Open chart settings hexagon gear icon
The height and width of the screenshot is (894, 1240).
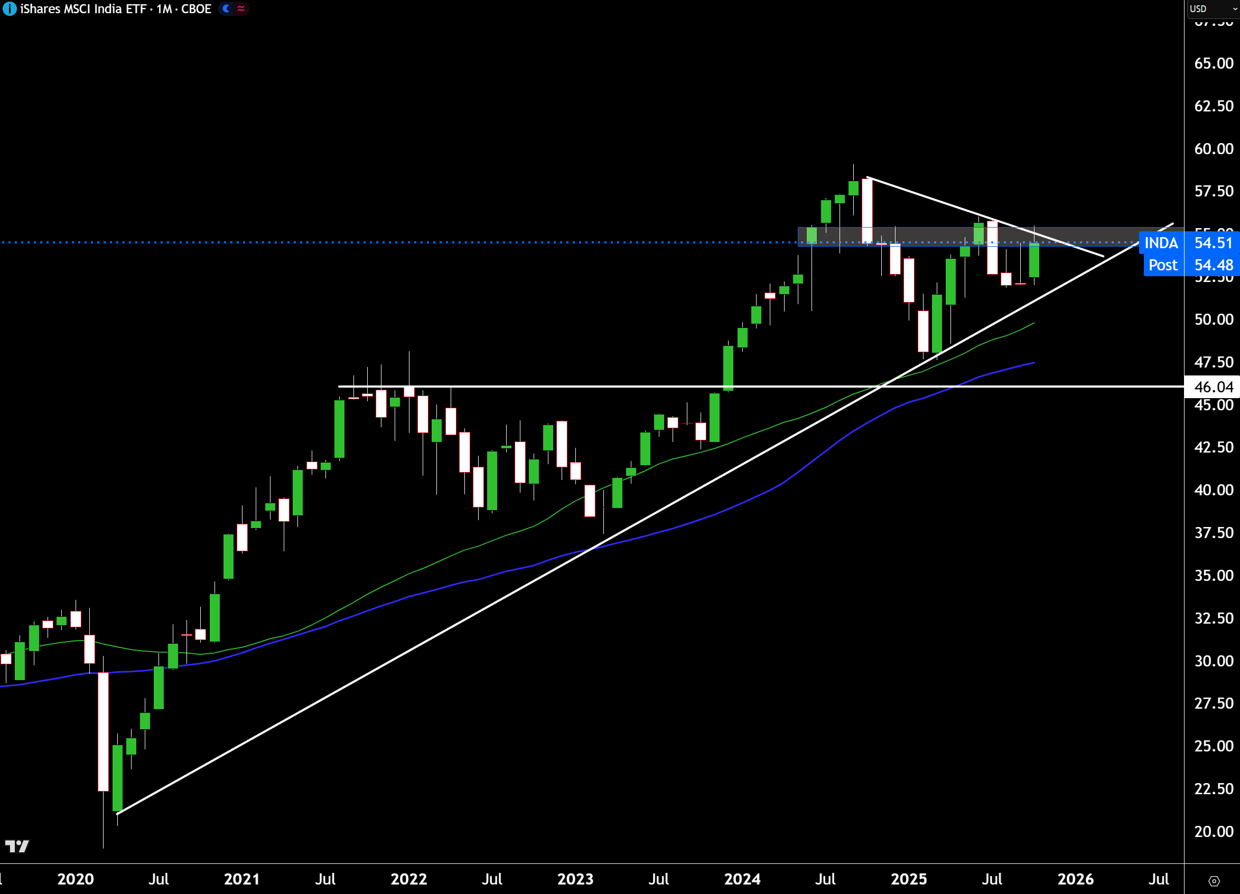[x=1214, y=881]
